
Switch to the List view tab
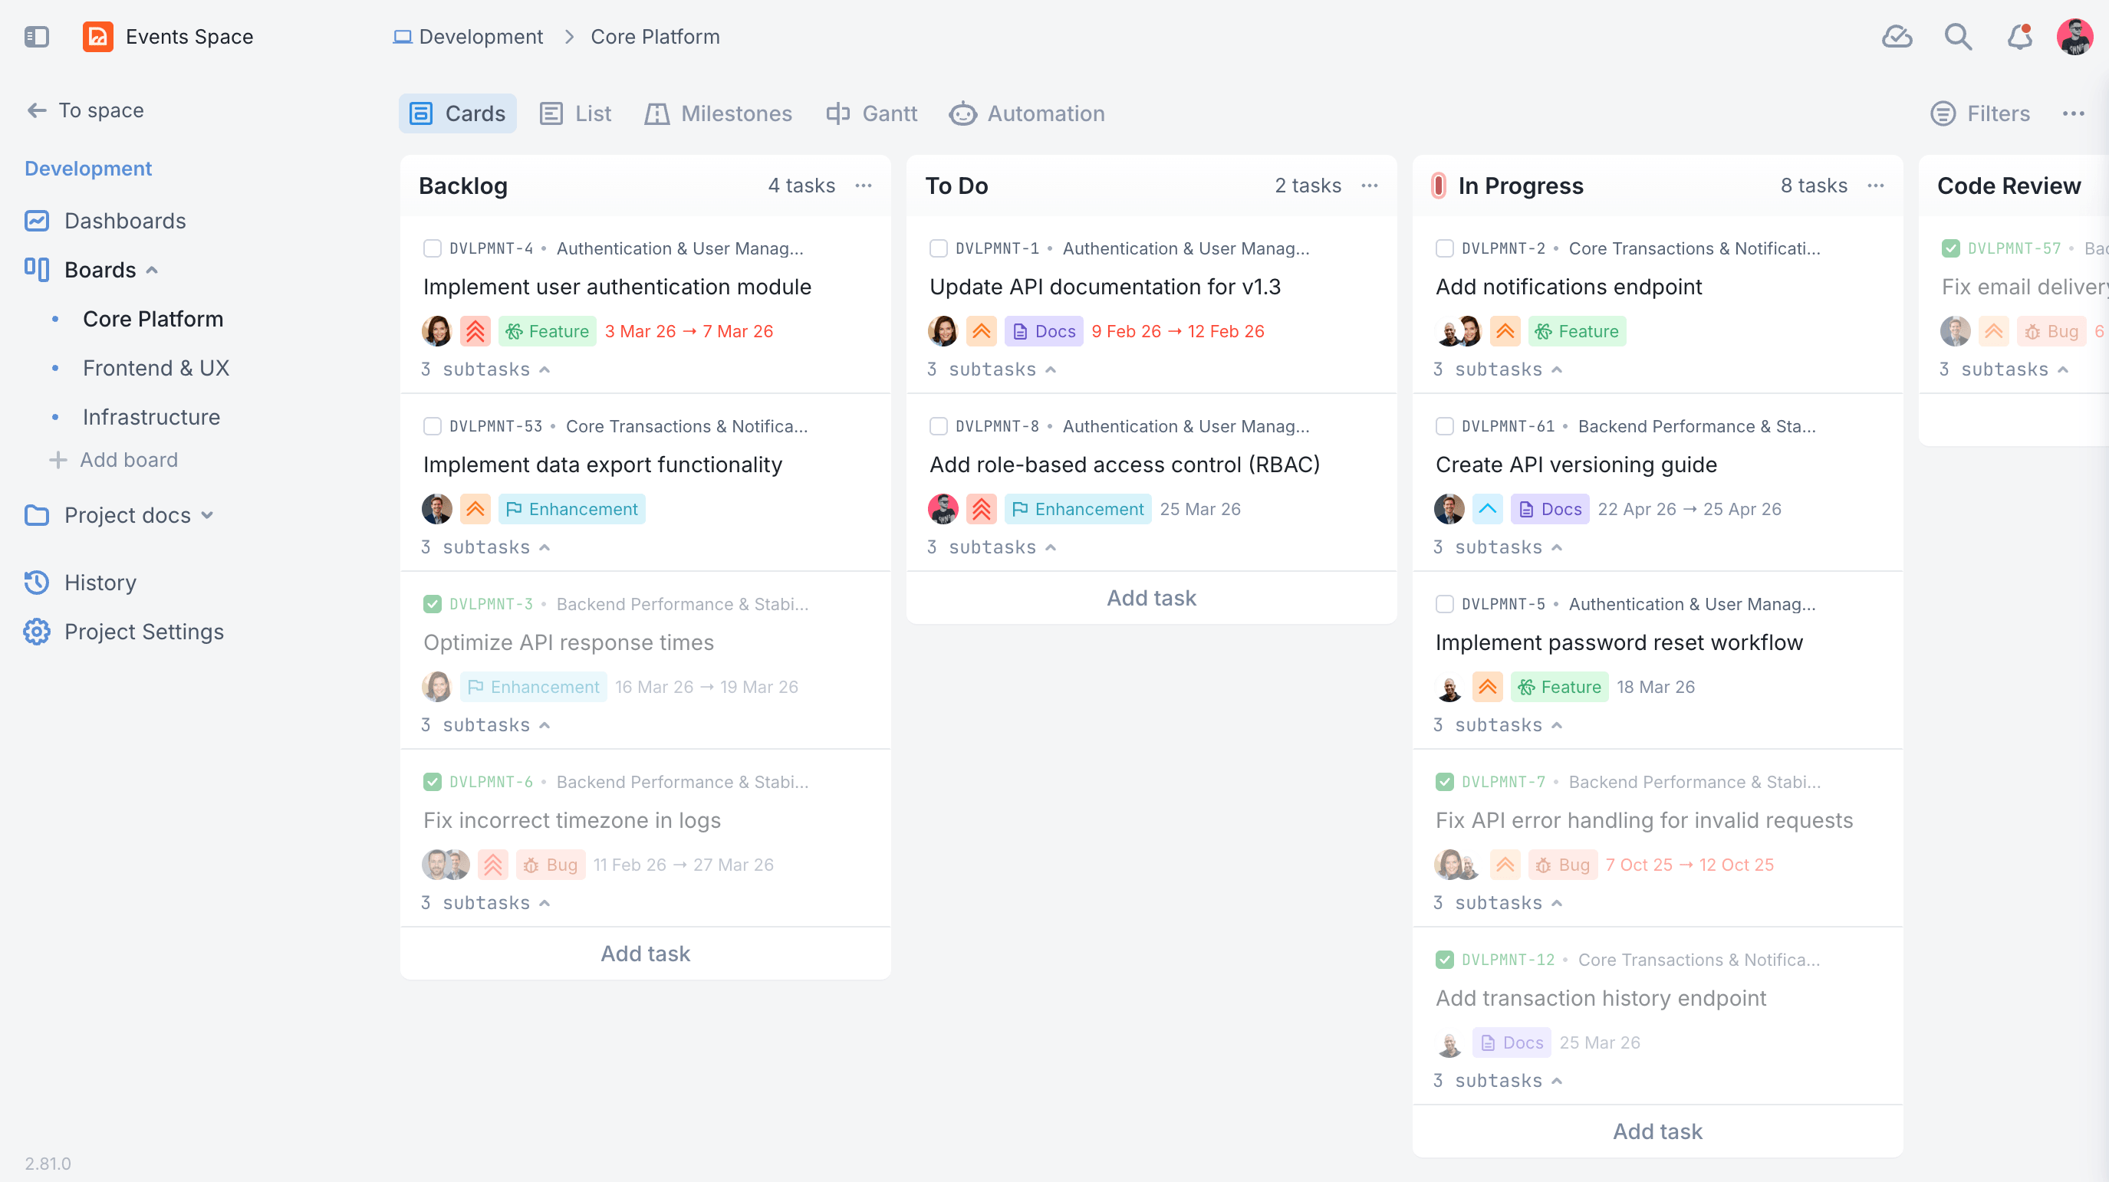click(575, 113)
